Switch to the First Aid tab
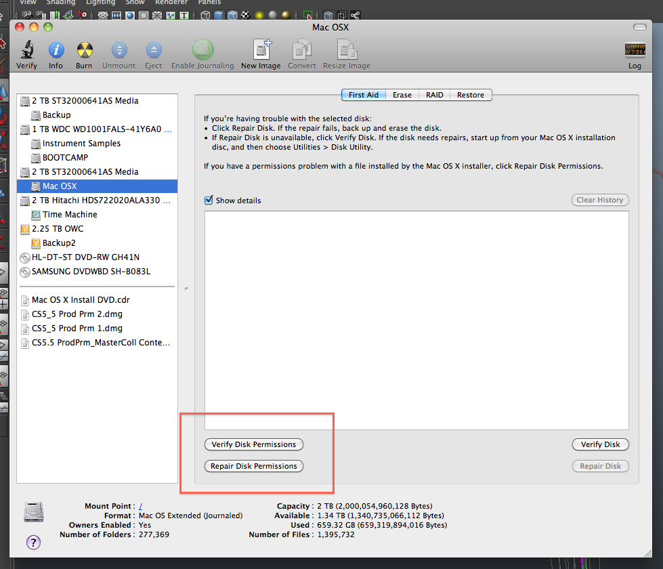The width and height of the screenshot is (663, 569). (x=364, y=95)
